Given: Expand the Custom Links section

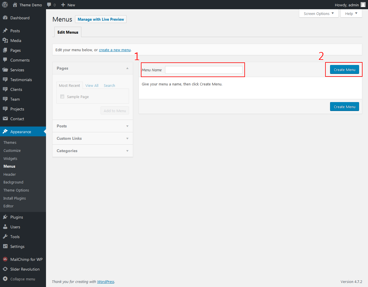Looking at the screenshot, I should pyautogui.click(x=93, y=138).
